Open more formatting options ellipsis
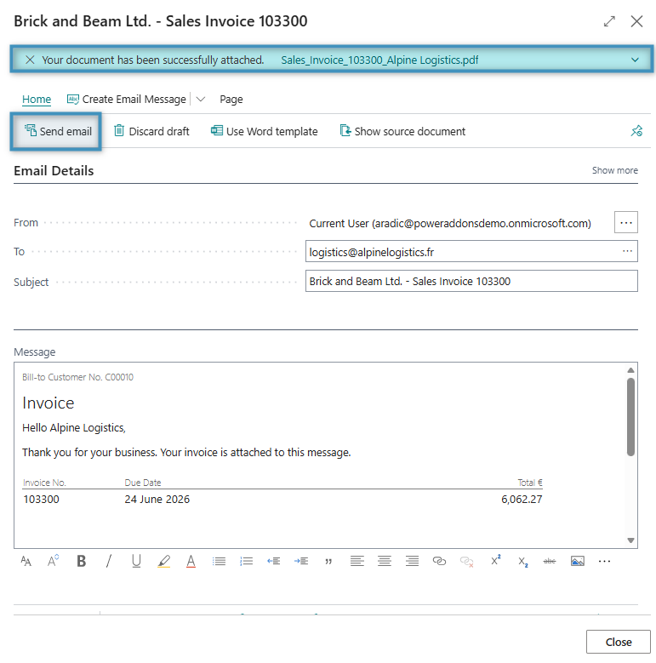This screenshot has height=663, width=656. [x=604, y=561]
